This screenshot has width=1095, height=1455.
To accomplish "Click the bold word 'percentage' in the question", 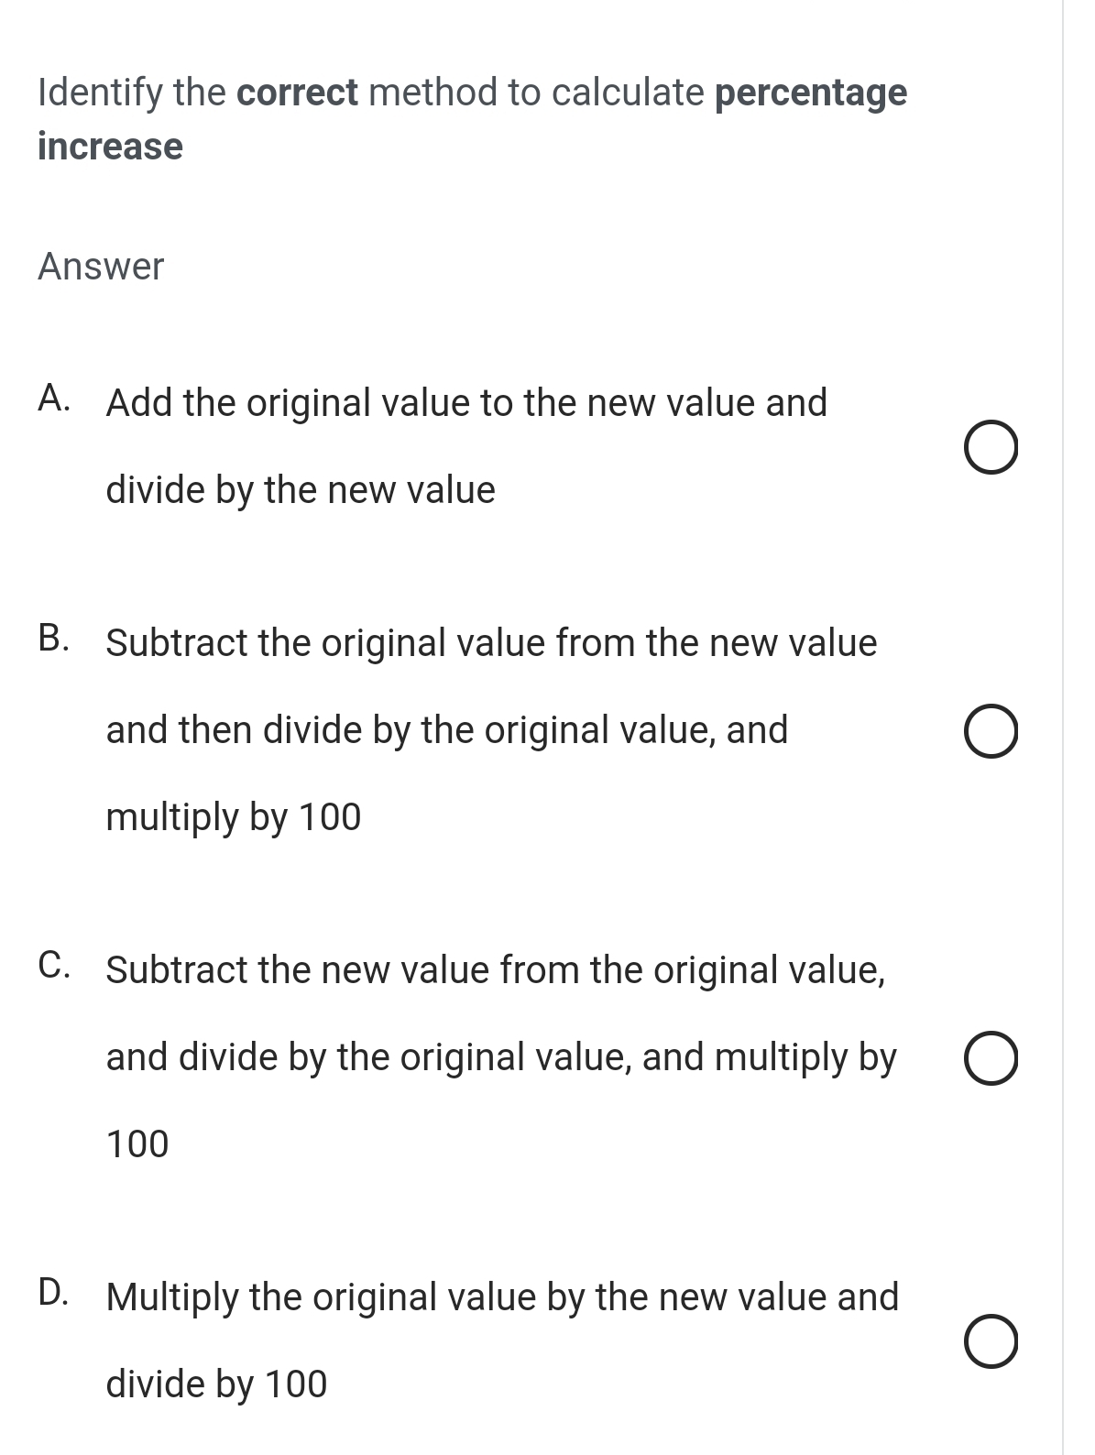I will [x=811, y=93].
